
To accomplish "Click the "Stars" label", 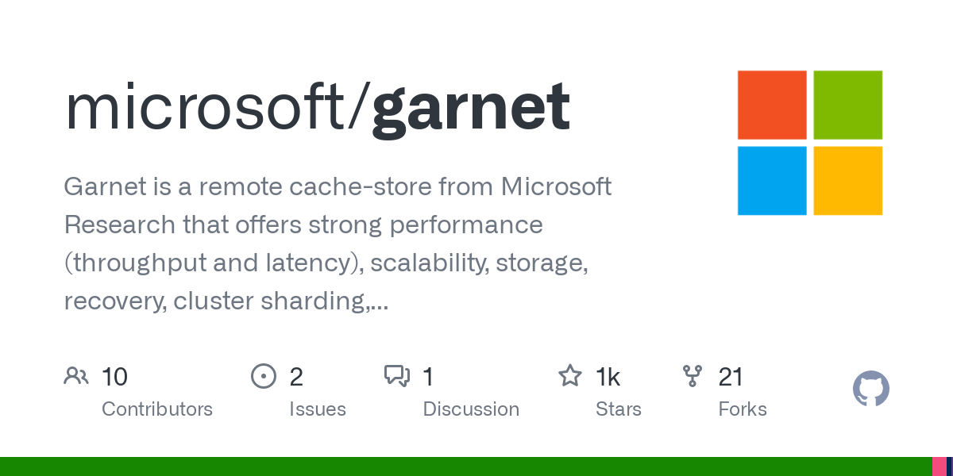I will click(x=619, y=409).
